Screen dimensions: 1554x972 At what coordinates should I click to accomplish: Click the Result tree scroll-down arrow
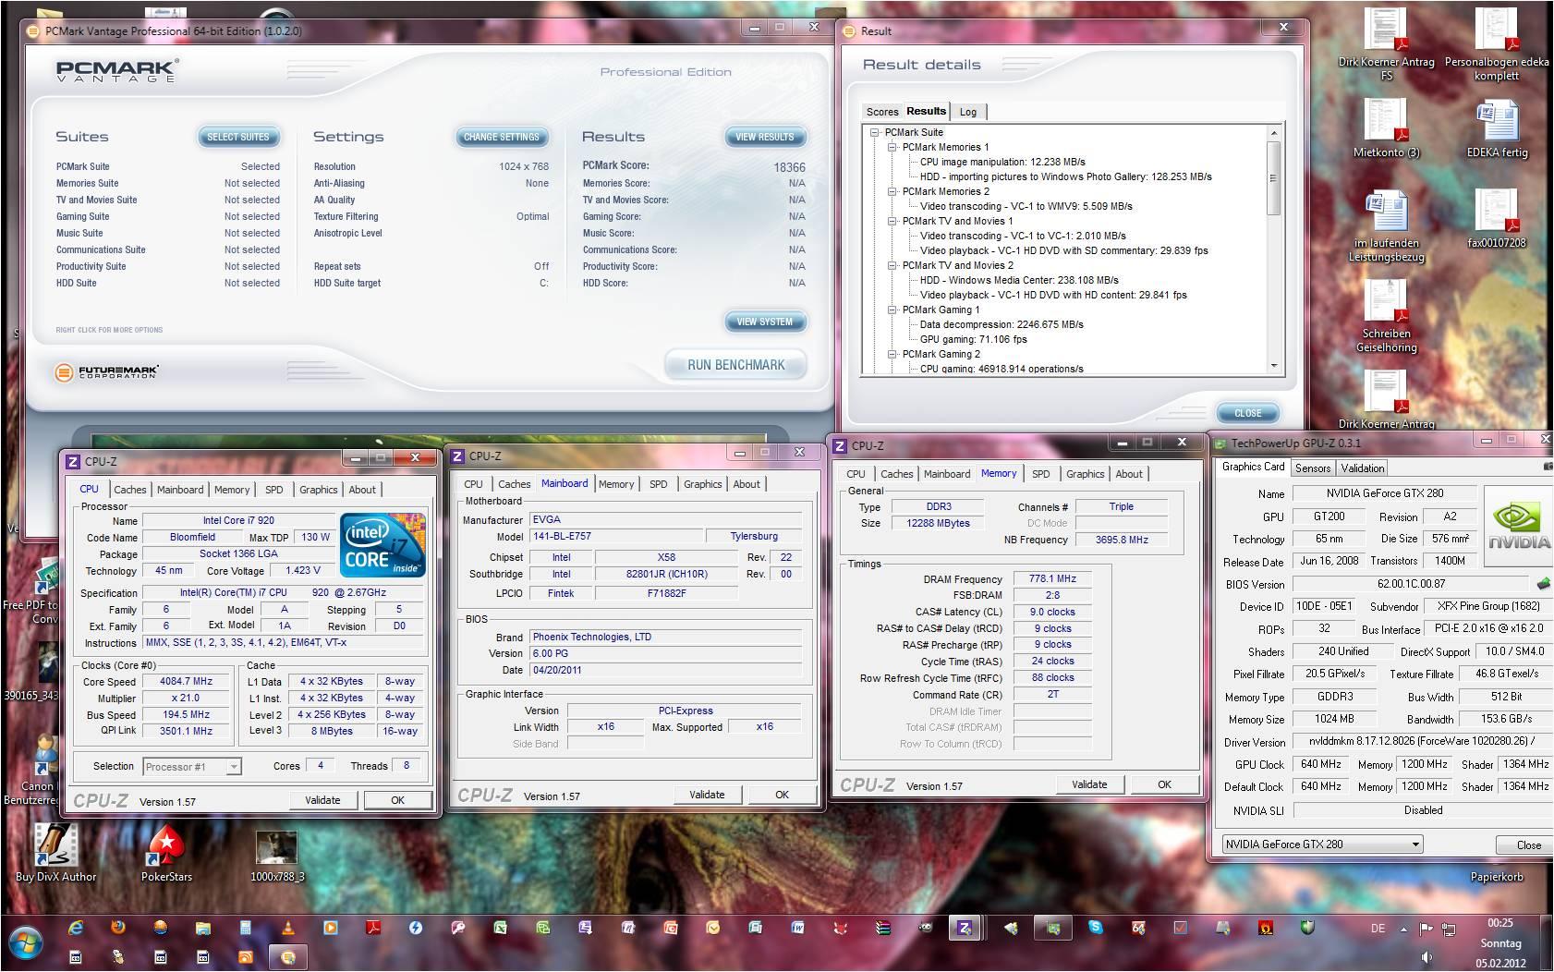click(x=1273, y=366)
